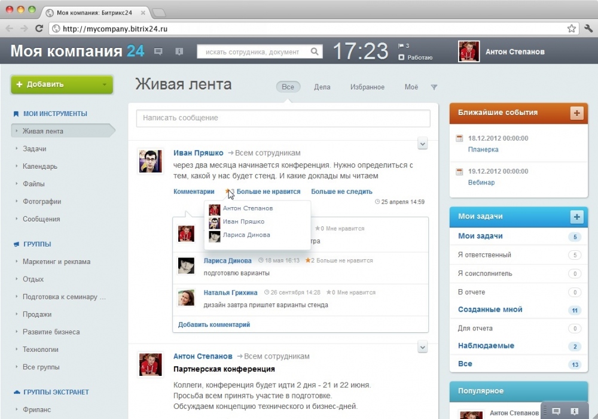
Task: Click the search magnifier icon
Action: [x=315, y=52]
